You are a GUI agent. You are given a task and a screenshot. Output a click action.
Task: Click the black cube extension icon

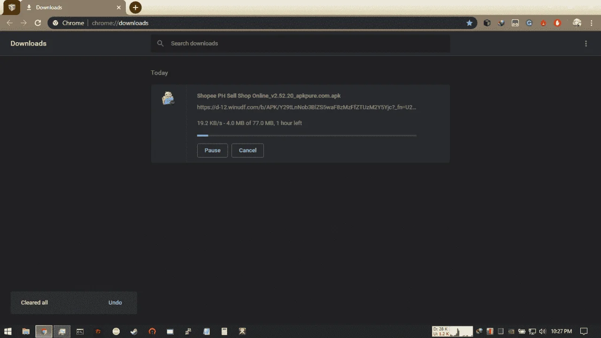click(x=487, y=23)
